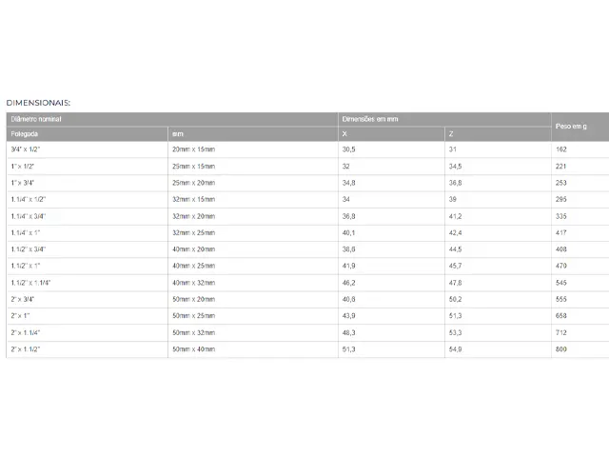Select the Z value 54,9
Viewport: 609px width, 457px height.
tap(455, 349)
